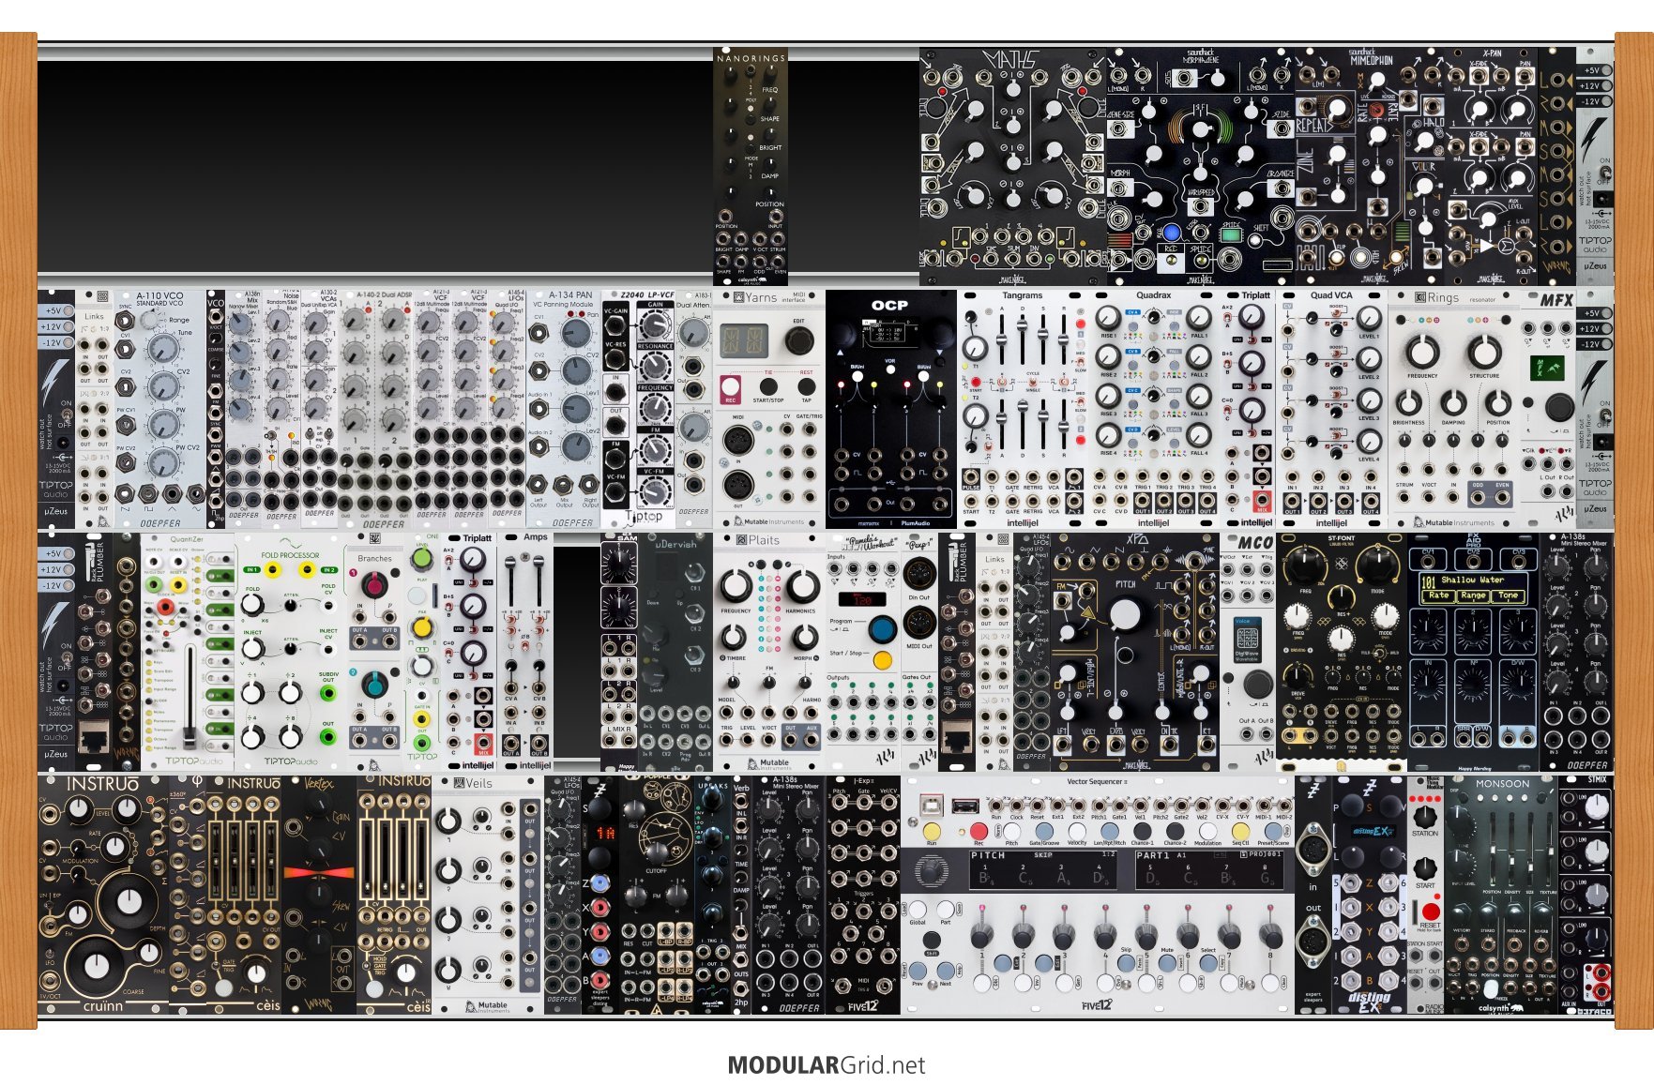This screenshot has width=1654, height=1085.
Task: Click the QuantiZer vertical slider
Action: (x=190, y=695)
